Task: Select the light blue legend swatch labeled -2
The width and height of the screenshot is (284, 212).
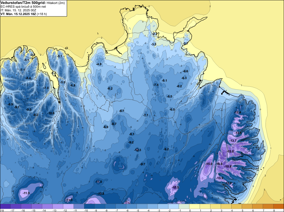Action: (x=173, y=206)
